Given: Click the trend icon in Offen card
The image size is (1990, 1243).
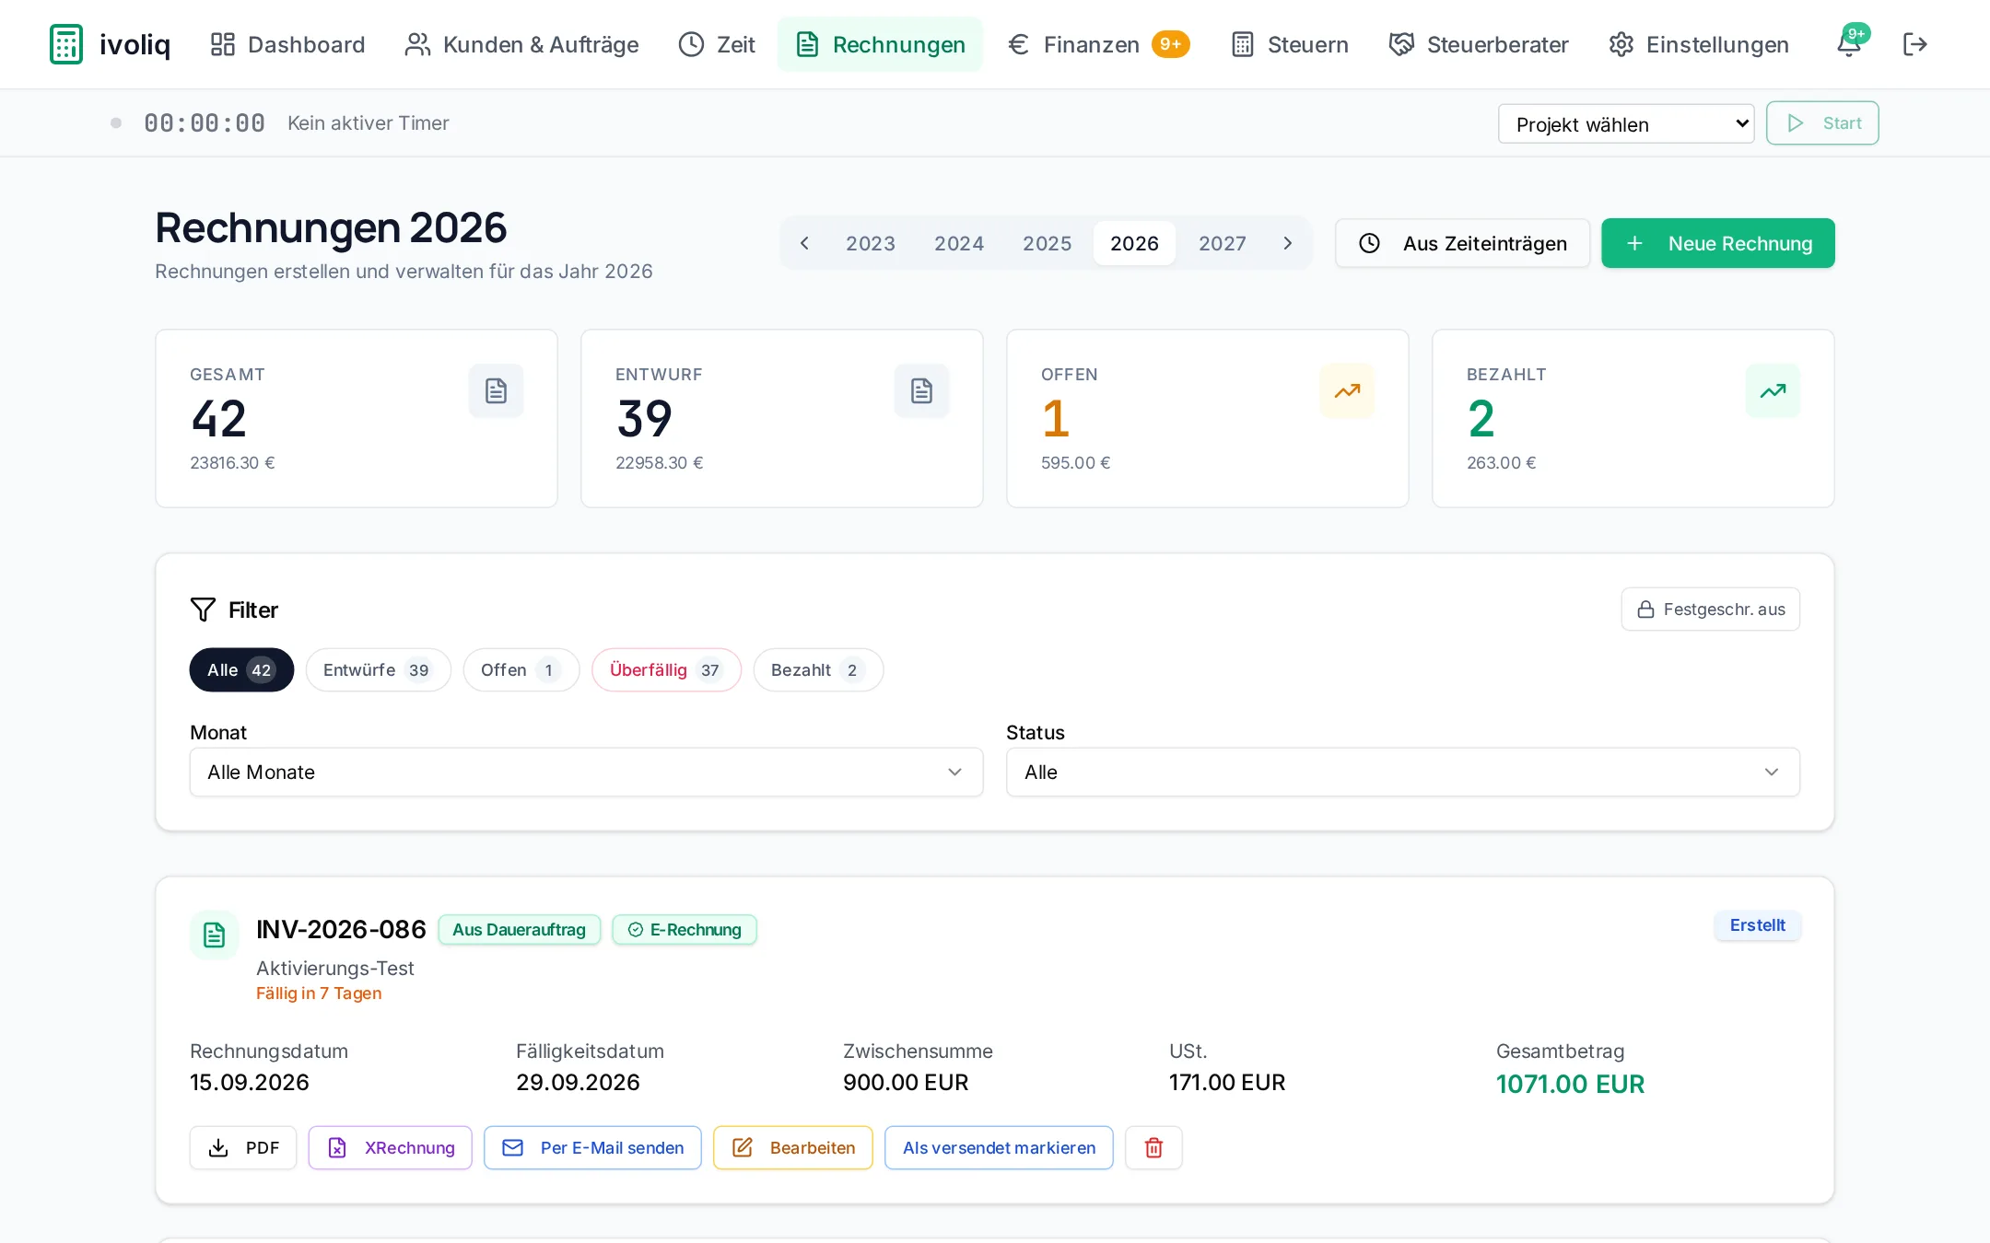Looking at the screenshot, I should [1347, 390].
